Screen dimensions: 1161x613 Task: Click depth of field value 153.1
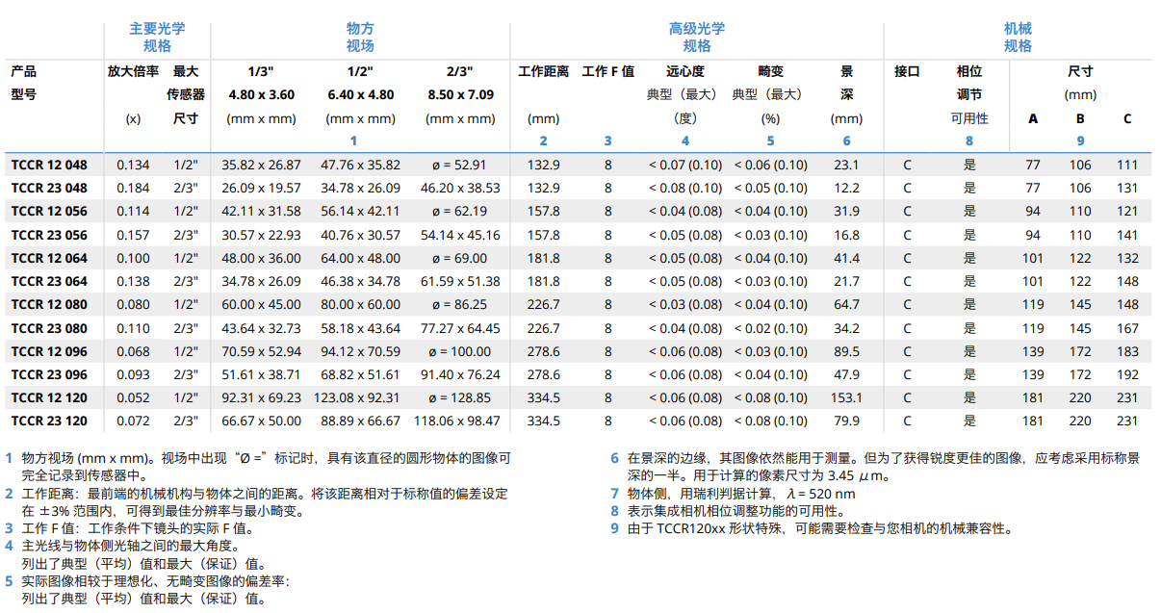846,397
